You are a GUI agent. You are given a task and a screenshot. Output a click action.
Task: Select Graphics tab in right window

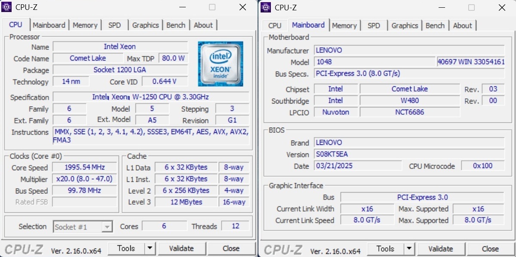pyautogui.click(x=405, y=25)
